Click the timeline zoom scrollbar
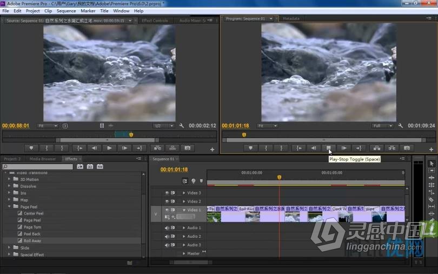Viewport: 438px width, 274px height. tap(191, 262)
